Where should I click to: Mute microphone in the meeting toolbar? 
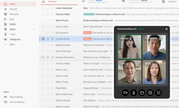tap(134, 93)
